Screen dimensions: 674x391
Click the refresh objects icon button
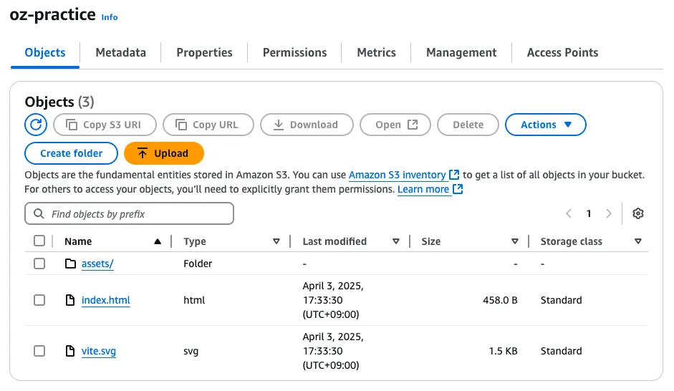coord(36,125)
